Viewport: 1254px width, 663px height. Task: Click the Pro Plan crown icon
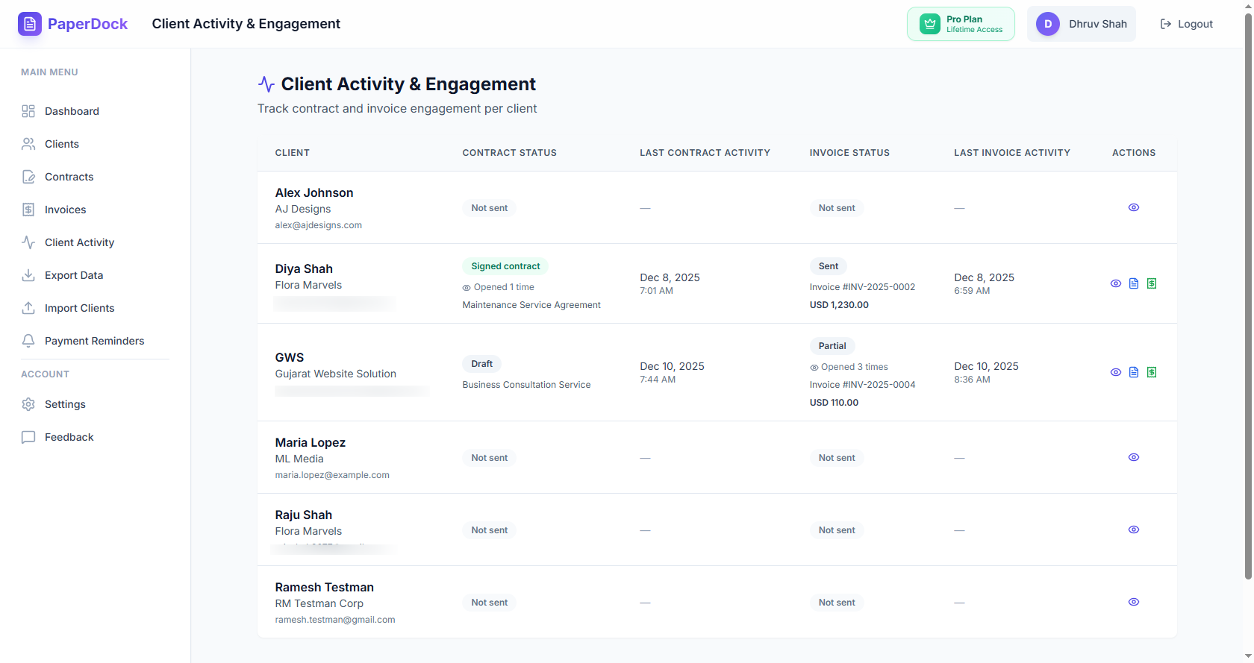click(x=930, y=24)
